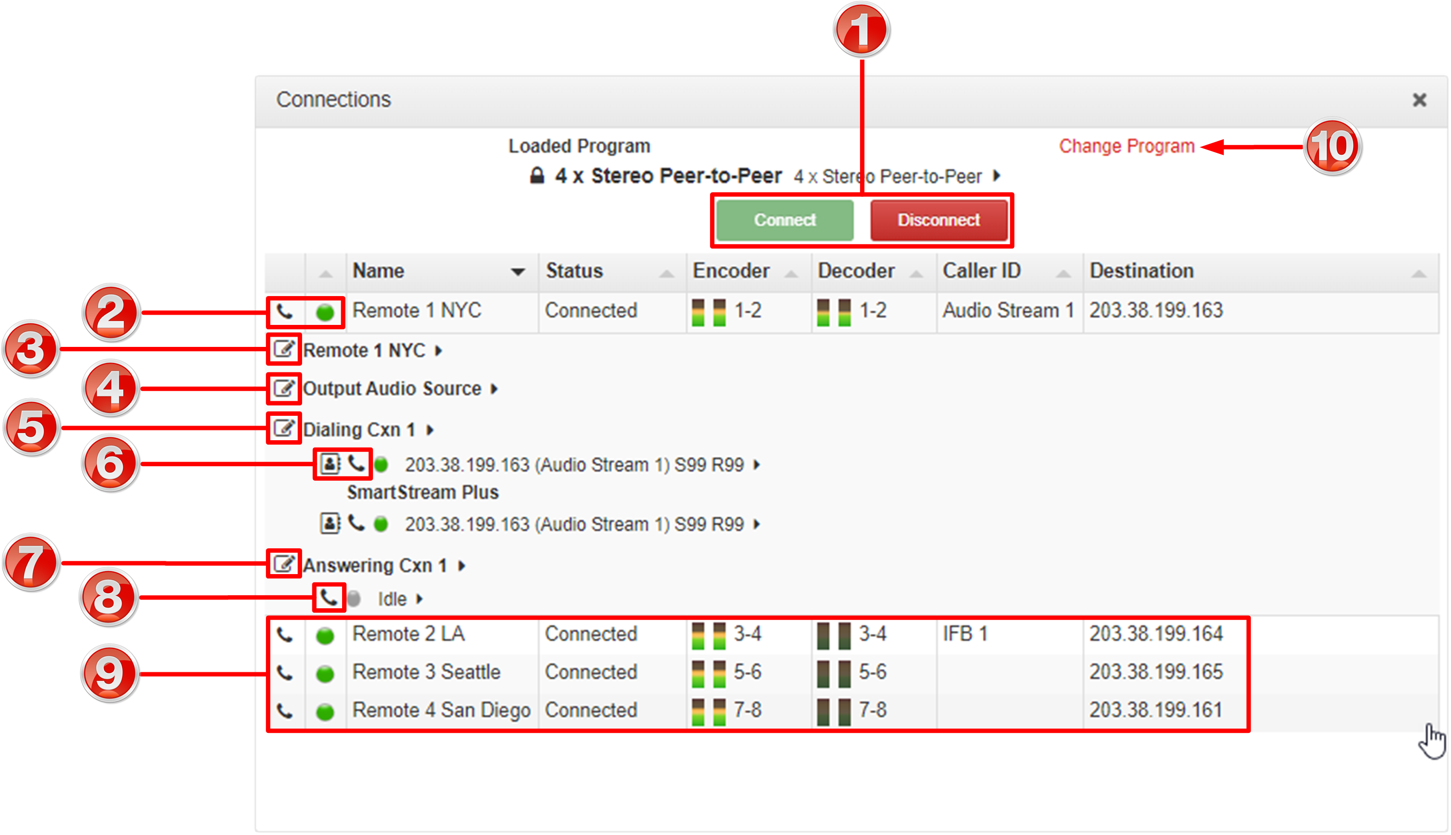Click the phone icon for Remote 1 NYC
This screenshot has width=1451, height=835.
(284, 312)
